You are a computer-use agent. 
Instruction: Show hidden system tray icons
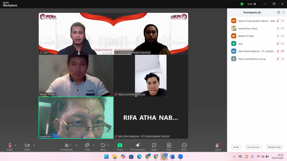234,157
